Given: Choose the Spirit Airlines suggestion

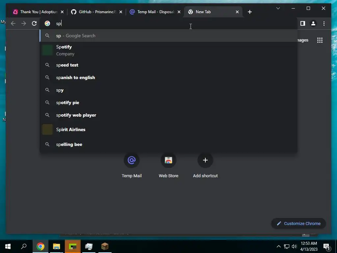Looking at the screenshot, I should pyautogui.click(x=169, y=129).
